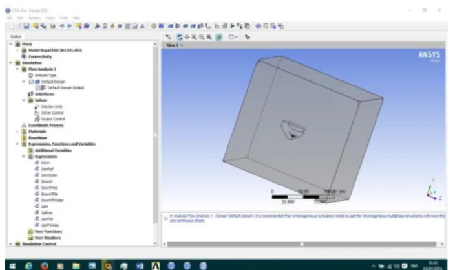Click the Interfaces node icon
The height and width of the screenshot is (270, 455).
[x=30, y=94]
